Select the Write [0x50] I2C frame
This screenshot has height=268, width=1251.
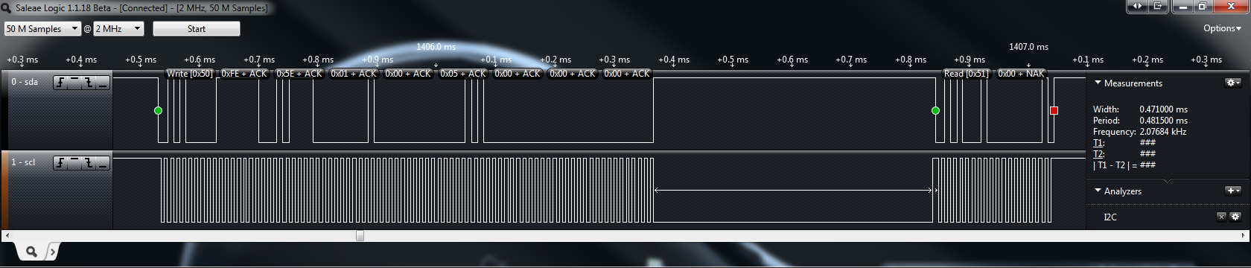pos(190,74)
